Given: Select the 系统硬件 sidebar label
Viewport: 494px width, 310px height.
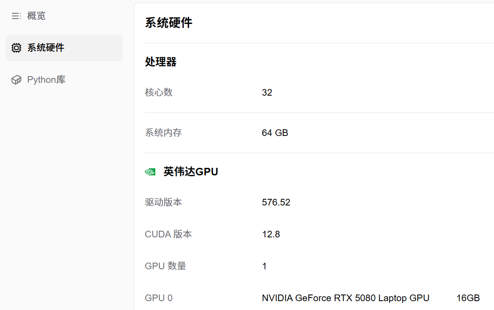Looking at the screenshot, I should 46,48.
